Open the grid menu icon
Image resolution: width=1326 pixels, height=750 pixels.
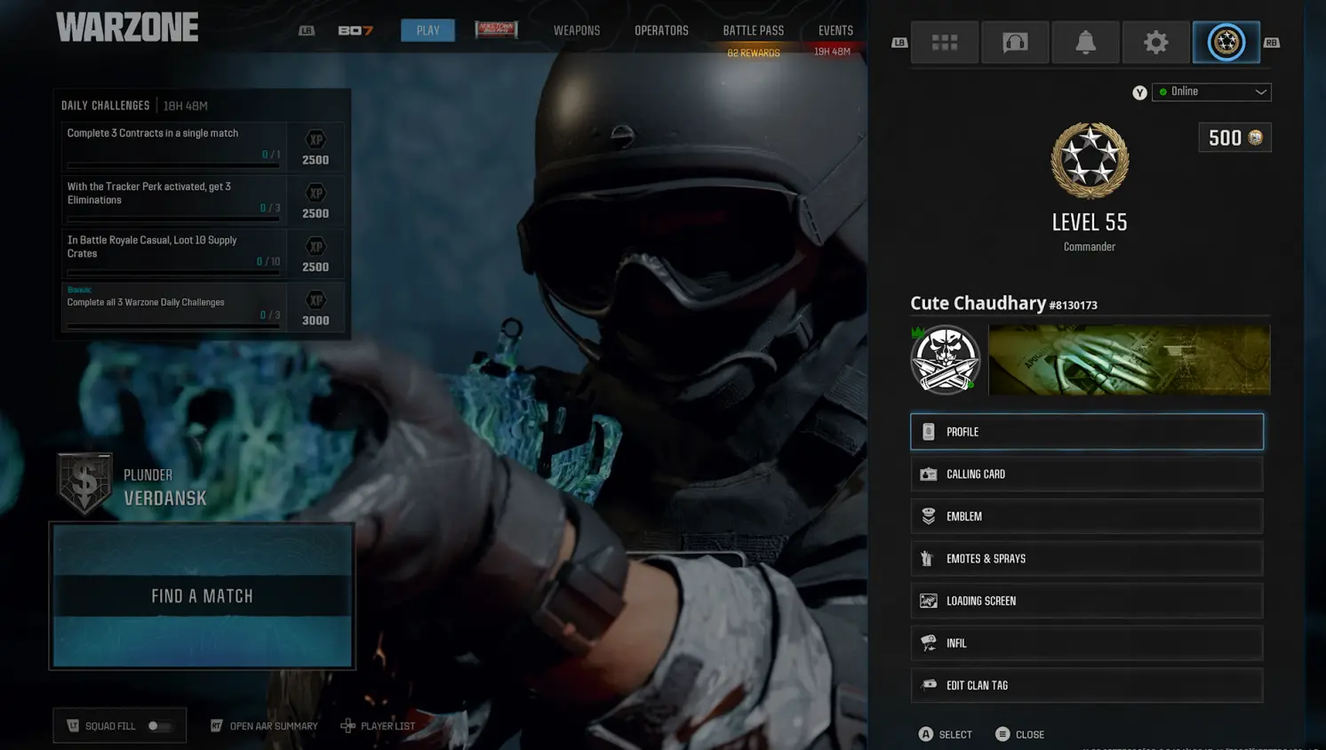[944, 42]
